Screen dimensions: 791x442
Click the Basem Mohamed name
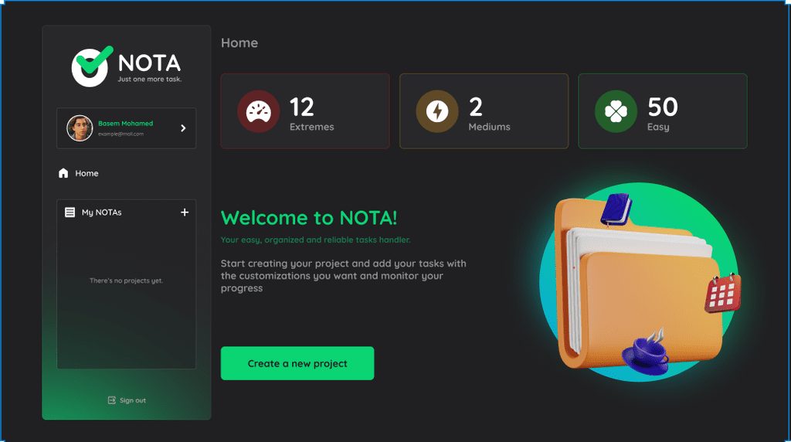point(126,123)
